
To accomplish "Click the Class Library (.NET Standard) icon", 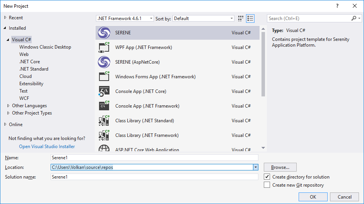I will (x=104, y=121).
